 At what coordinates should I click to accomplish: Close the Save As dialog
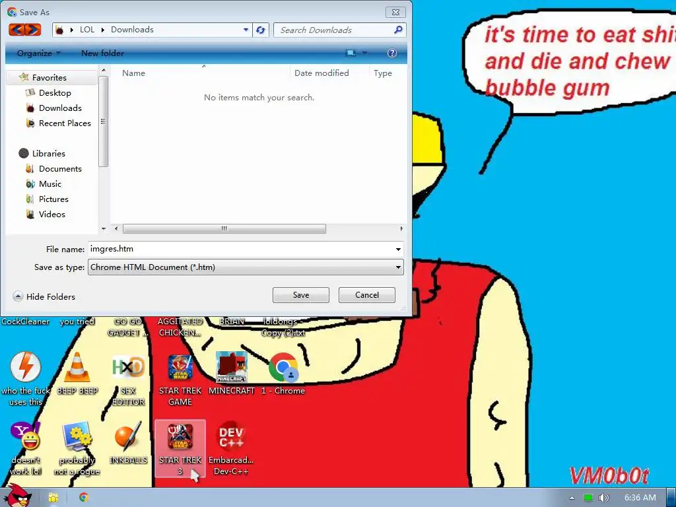395,12
